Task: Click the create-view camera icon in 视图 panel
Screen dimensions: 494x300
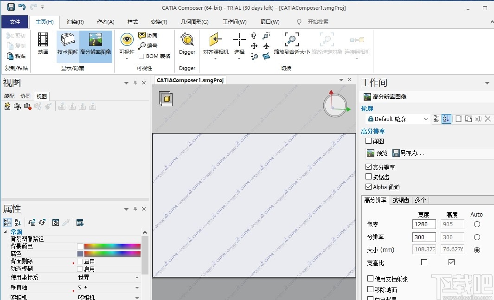Action: click(x=7, y=106)
